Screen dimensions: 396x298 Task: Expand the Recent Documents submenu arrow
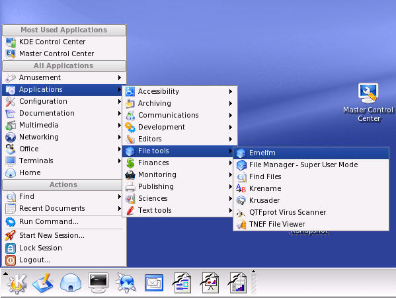pyautogui.click(x=120, y=208)
